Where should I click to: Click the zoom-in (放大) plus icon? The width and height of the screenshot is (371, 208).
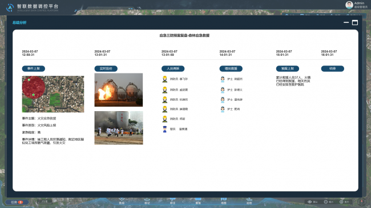tap(341, 202)
